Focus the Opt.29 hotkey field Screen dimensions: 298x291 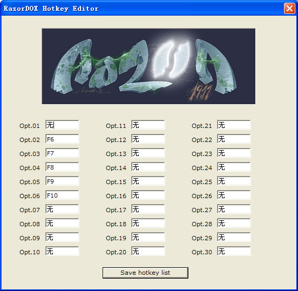234,238
